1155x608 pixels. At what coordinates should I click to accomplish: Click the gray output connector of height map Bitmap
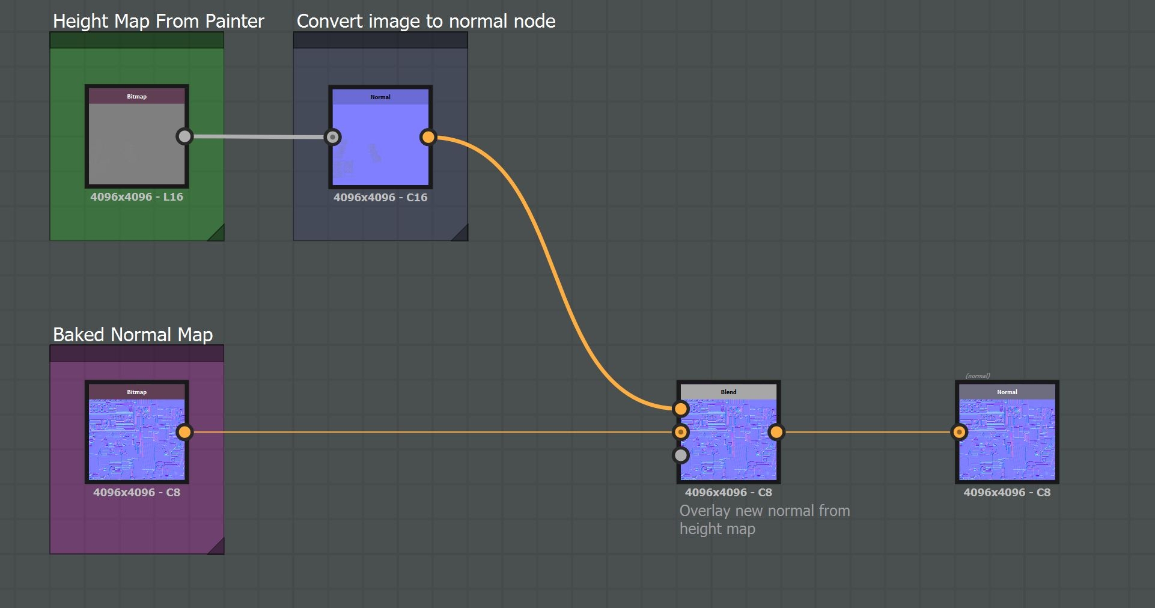coord(184,136)
